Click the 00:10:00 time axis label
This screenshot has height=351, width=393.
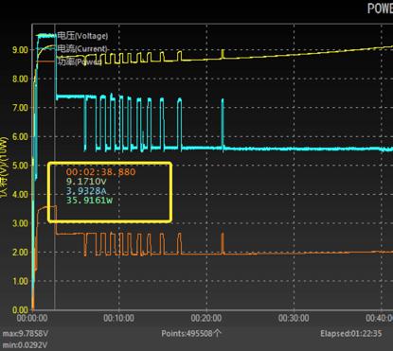point(118,318)
